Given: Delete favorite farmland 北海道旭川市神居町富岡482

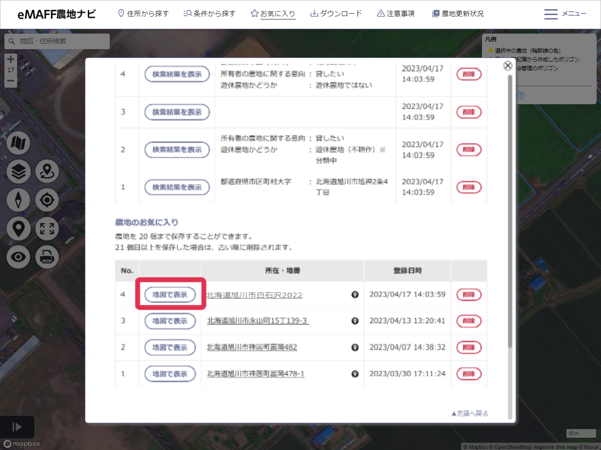Looking at the screenshot, I should point(469,347).
